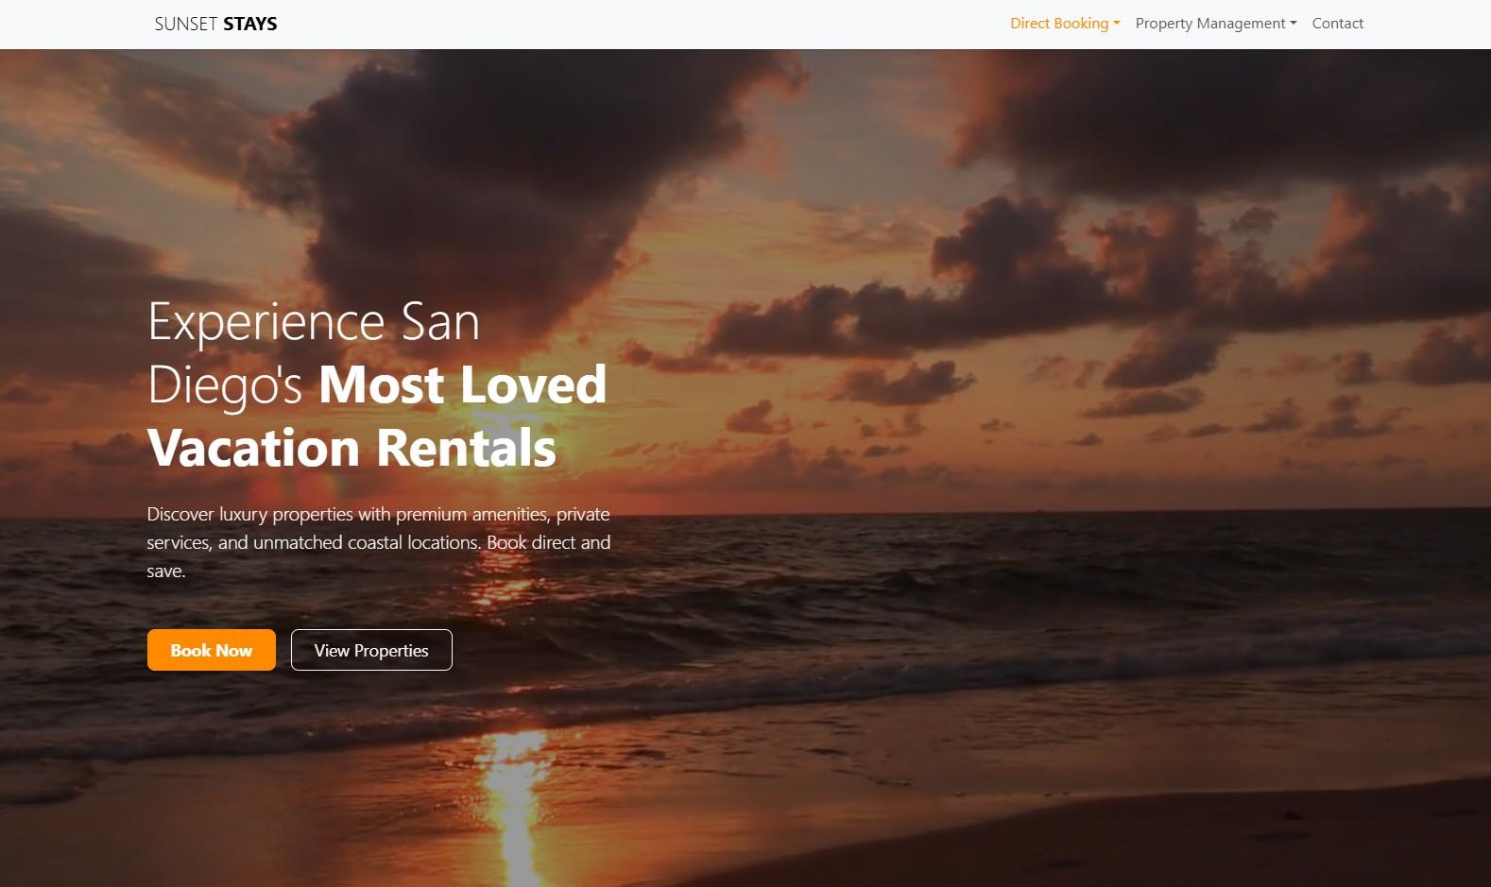Screen dimensions: 1491x887
Task: Click the caret arrow beside Direct Booking
Action: click(x=1117, y=24)
